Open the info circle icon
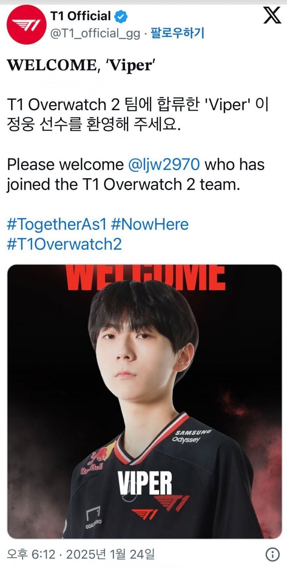Screen dimensions: 287x570 pyautogui.click(x=272, y=554)
